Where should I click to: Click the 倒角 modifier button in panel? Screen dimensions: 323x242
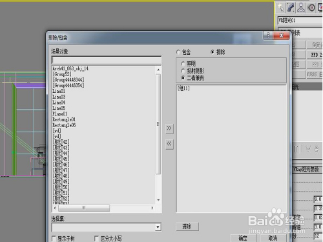coord(315,45)
